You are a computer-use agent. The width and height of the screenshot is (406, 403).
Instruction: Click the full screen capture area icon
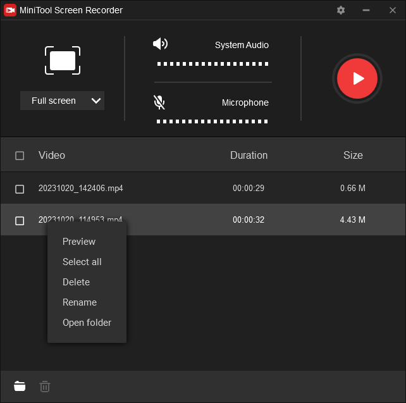tap(63, 61)
